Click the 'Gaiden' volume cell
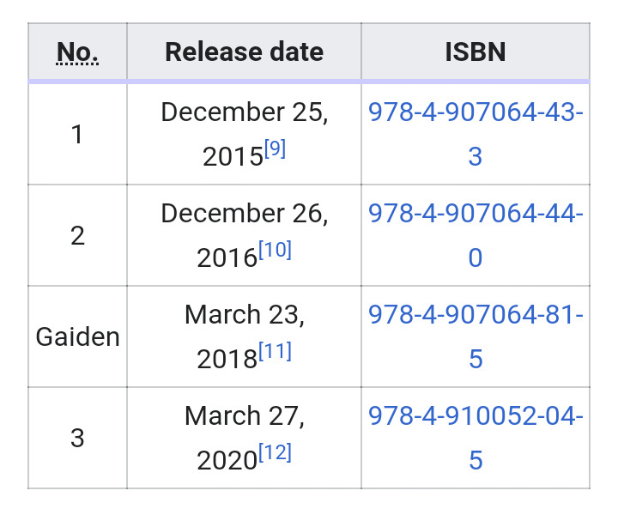Screen dimensions: 618x521 click(x=77, y=336)
